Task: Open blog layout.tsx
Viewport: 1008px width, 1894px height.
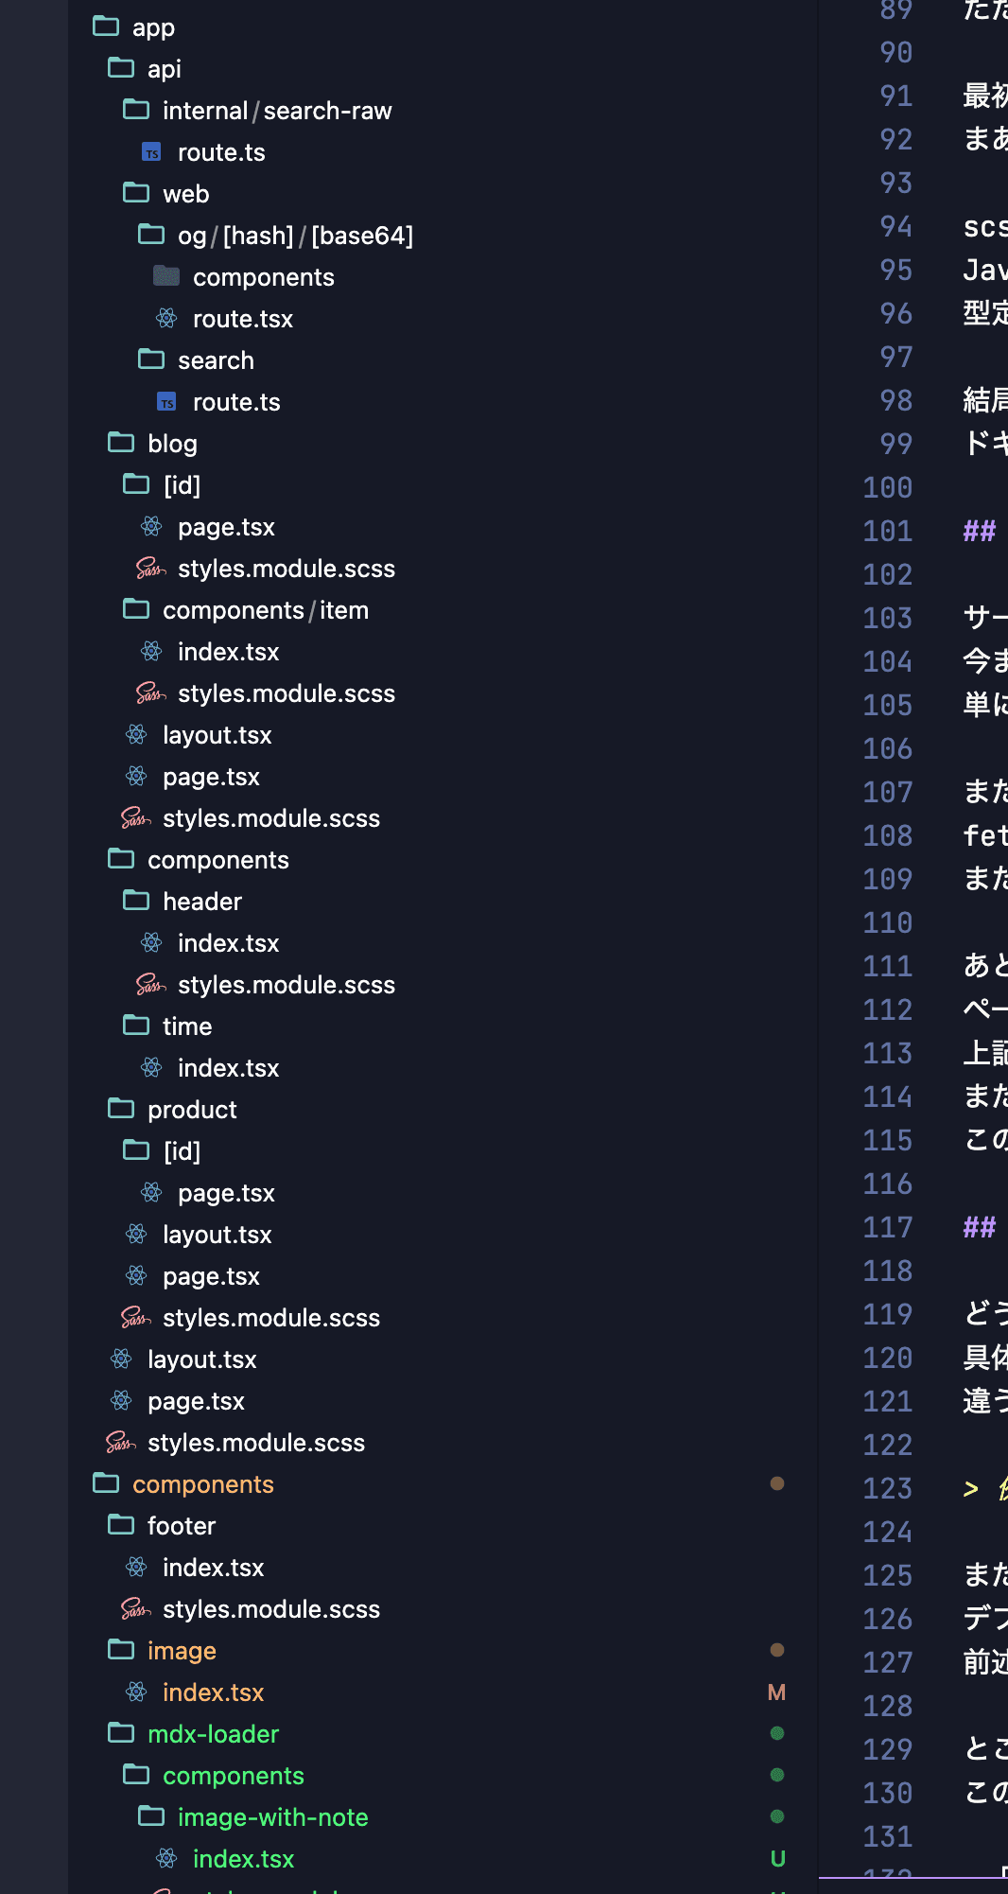Action: point(217,735)
